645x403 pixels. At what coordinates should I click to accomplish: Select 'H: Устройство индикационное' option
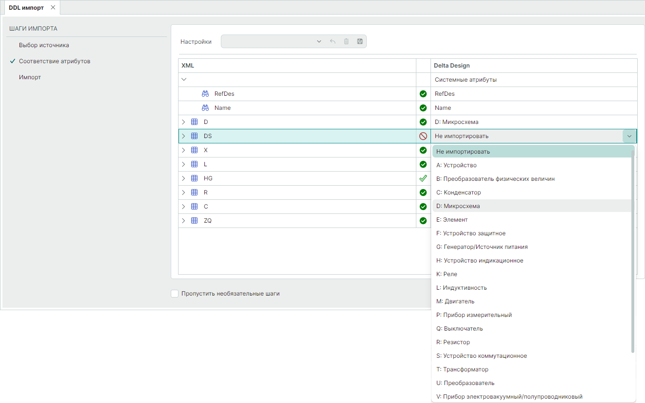480,261
